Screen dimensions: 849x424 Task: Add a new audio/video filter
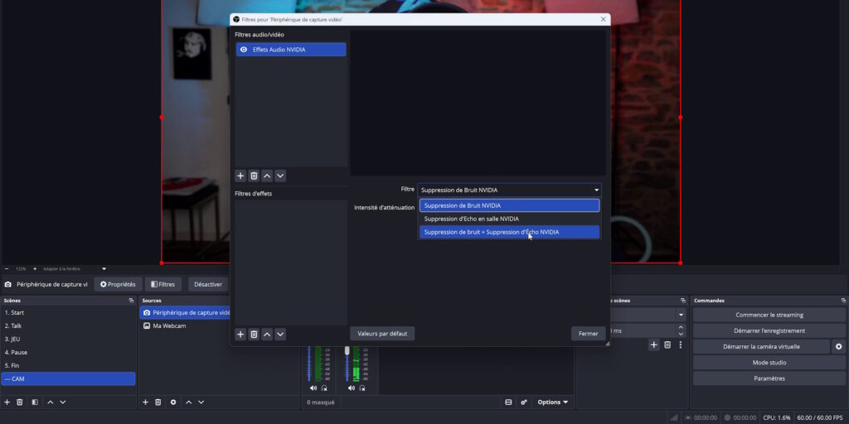click(241, 176)
